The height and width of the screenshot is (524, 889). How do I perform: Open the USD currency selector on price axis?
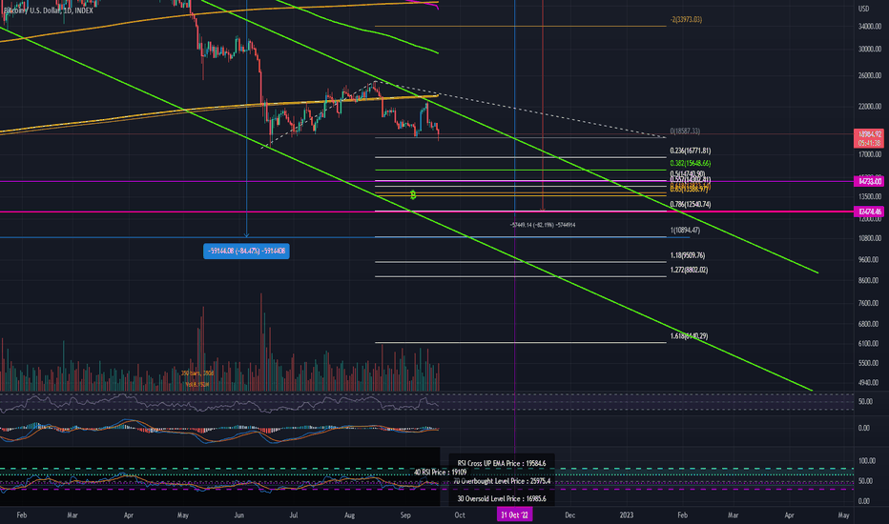tap(863, 10)
